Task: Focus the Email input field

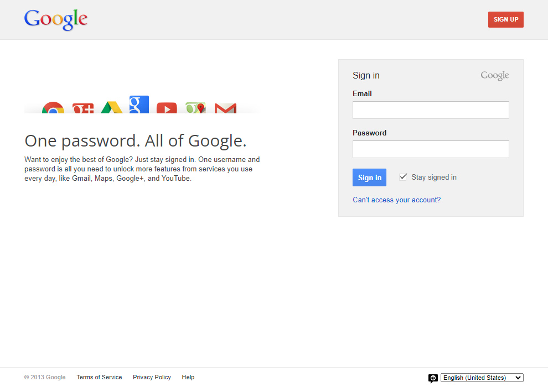Action: click(x=431, y=110)
